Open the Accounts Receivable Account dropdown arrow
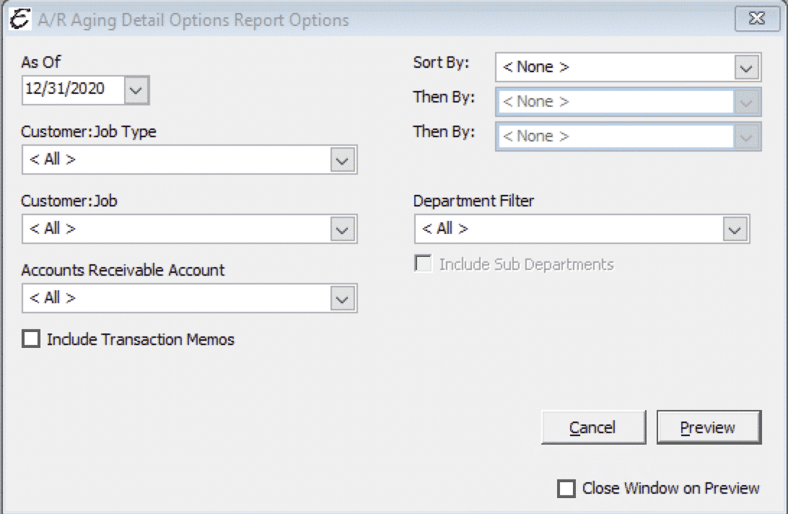Image resolution: width=788 pixels, height=514 pixels. point(343,299)
